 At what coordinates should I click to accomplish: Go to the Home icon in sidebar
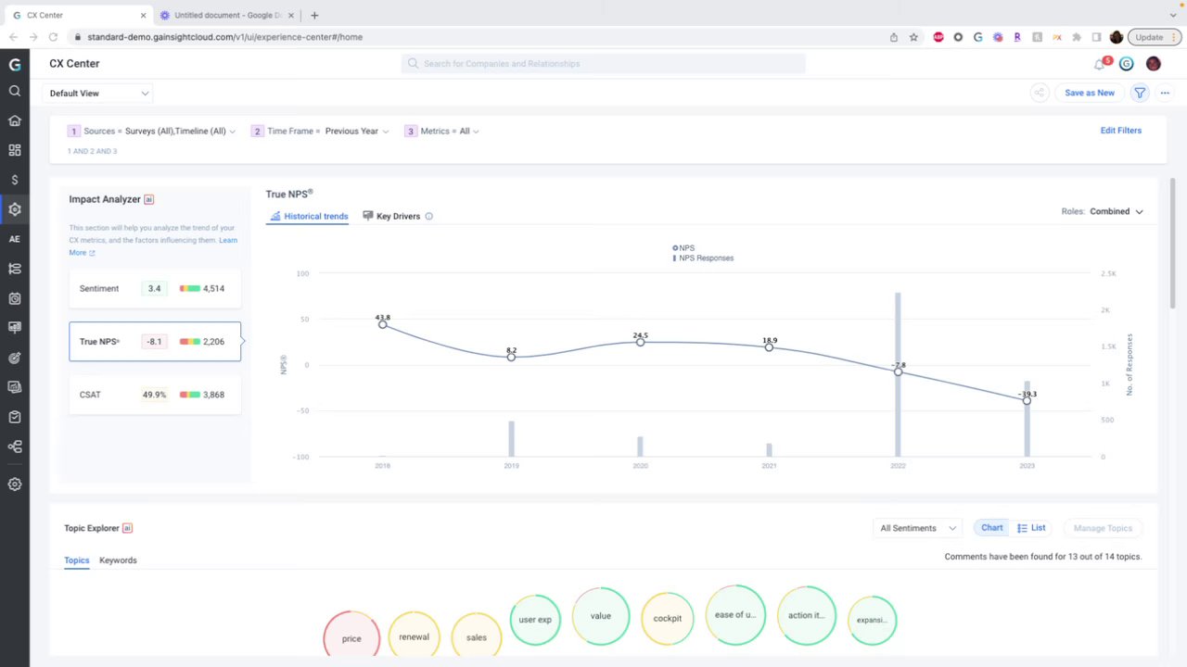(x=15, y=120)
